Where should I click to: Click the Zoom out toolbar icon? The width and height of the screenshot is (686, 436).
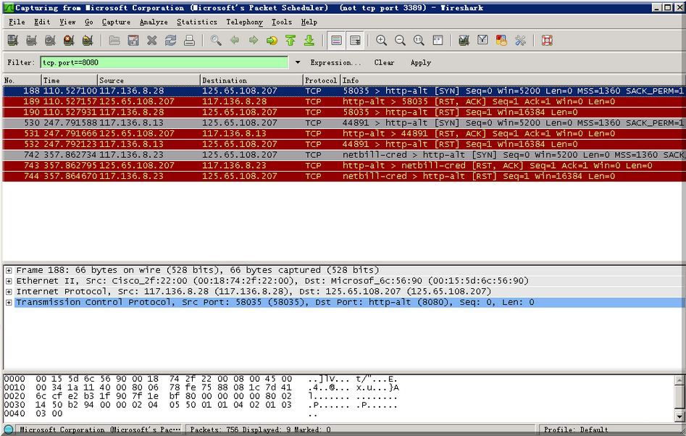click(400, 41)
